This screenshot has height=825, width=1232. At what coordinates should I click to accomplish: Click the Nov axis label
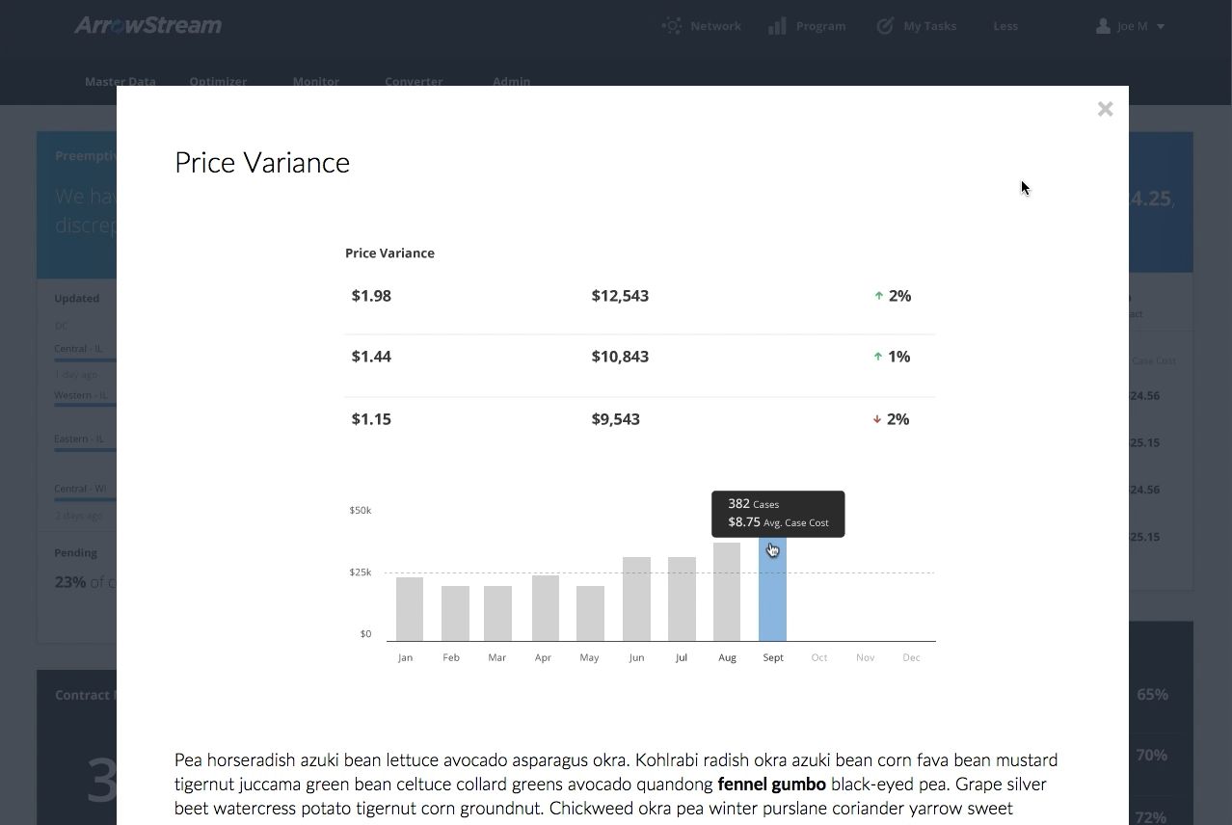[x=866, y=657]
